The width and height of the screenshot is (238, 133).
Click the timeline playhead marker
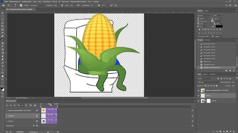(x=50, y=104)
